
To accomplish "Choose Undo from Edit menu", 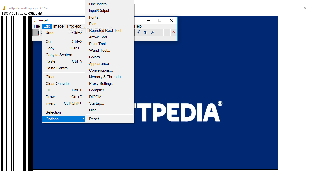I will 64,33.
